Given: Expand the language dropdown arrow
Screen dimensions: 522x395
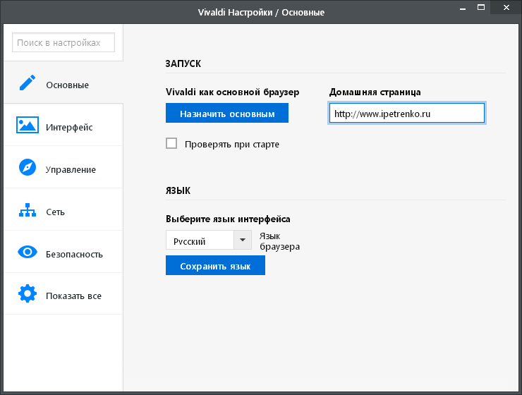Looking at the screenshot, I should pyautogui.click(x=243, y=240).
